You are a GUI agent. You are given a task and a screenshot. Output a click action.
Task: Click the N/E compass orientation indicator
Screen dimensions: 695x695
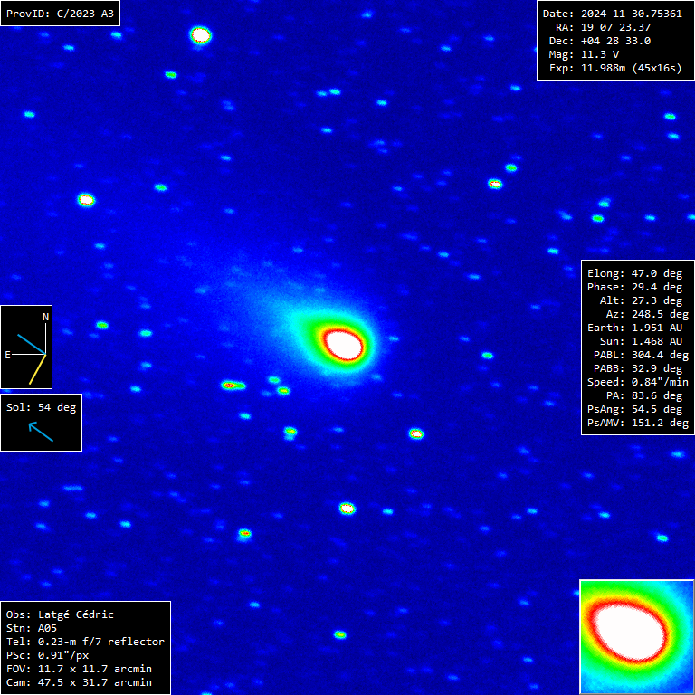pyautogui.click(x=26, y=347)
